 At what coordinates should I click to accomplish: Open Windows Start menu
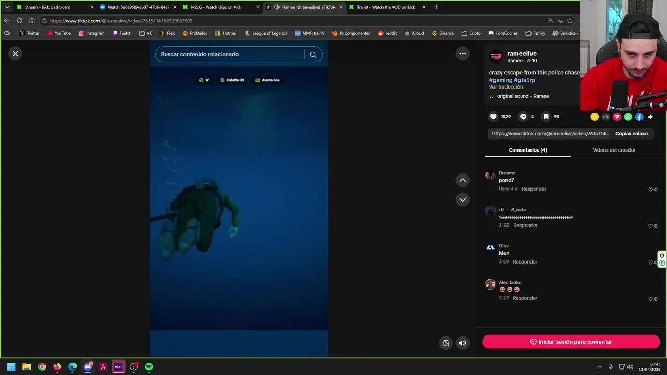pos(11,367)
